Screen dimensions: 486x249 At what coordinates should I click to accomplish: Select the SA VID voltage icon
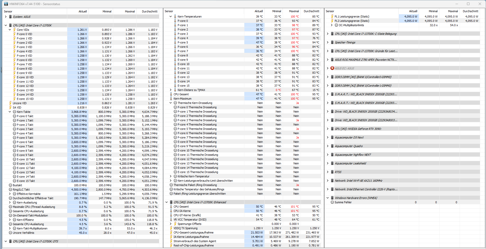pos(10,107)
